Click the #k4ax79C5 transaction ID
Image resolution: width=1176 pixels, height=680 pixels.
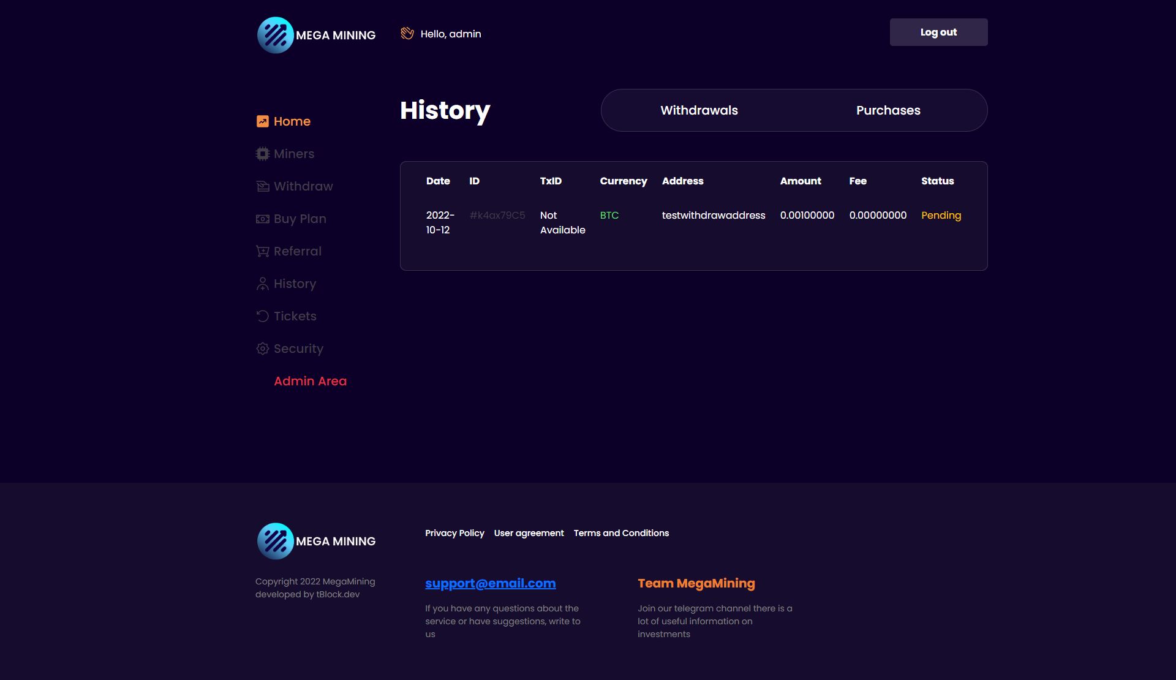(497, 216)
